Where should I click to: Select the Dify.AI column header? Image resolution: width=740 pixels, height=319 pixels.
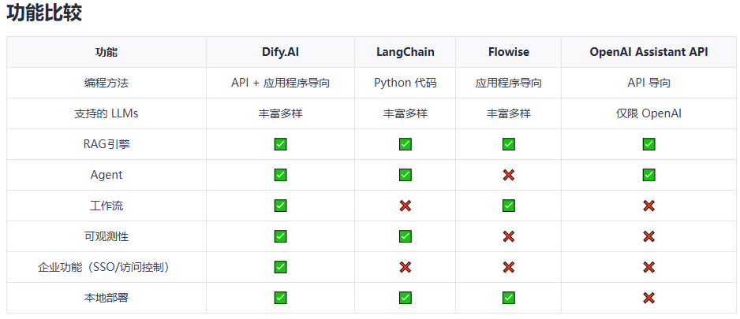coord(280,52)
